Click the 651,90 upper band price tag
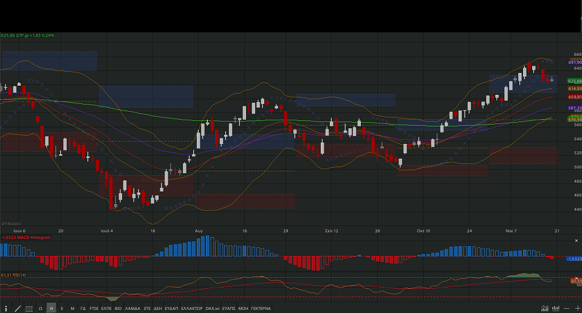 (x=575, y=63)
